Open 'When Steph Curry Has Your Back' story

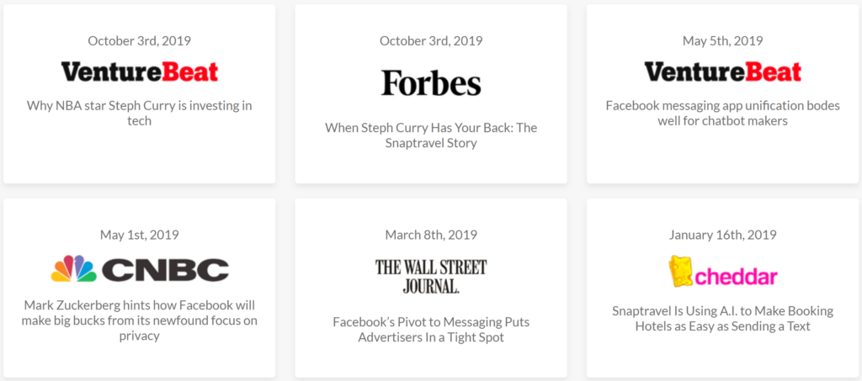431,135
